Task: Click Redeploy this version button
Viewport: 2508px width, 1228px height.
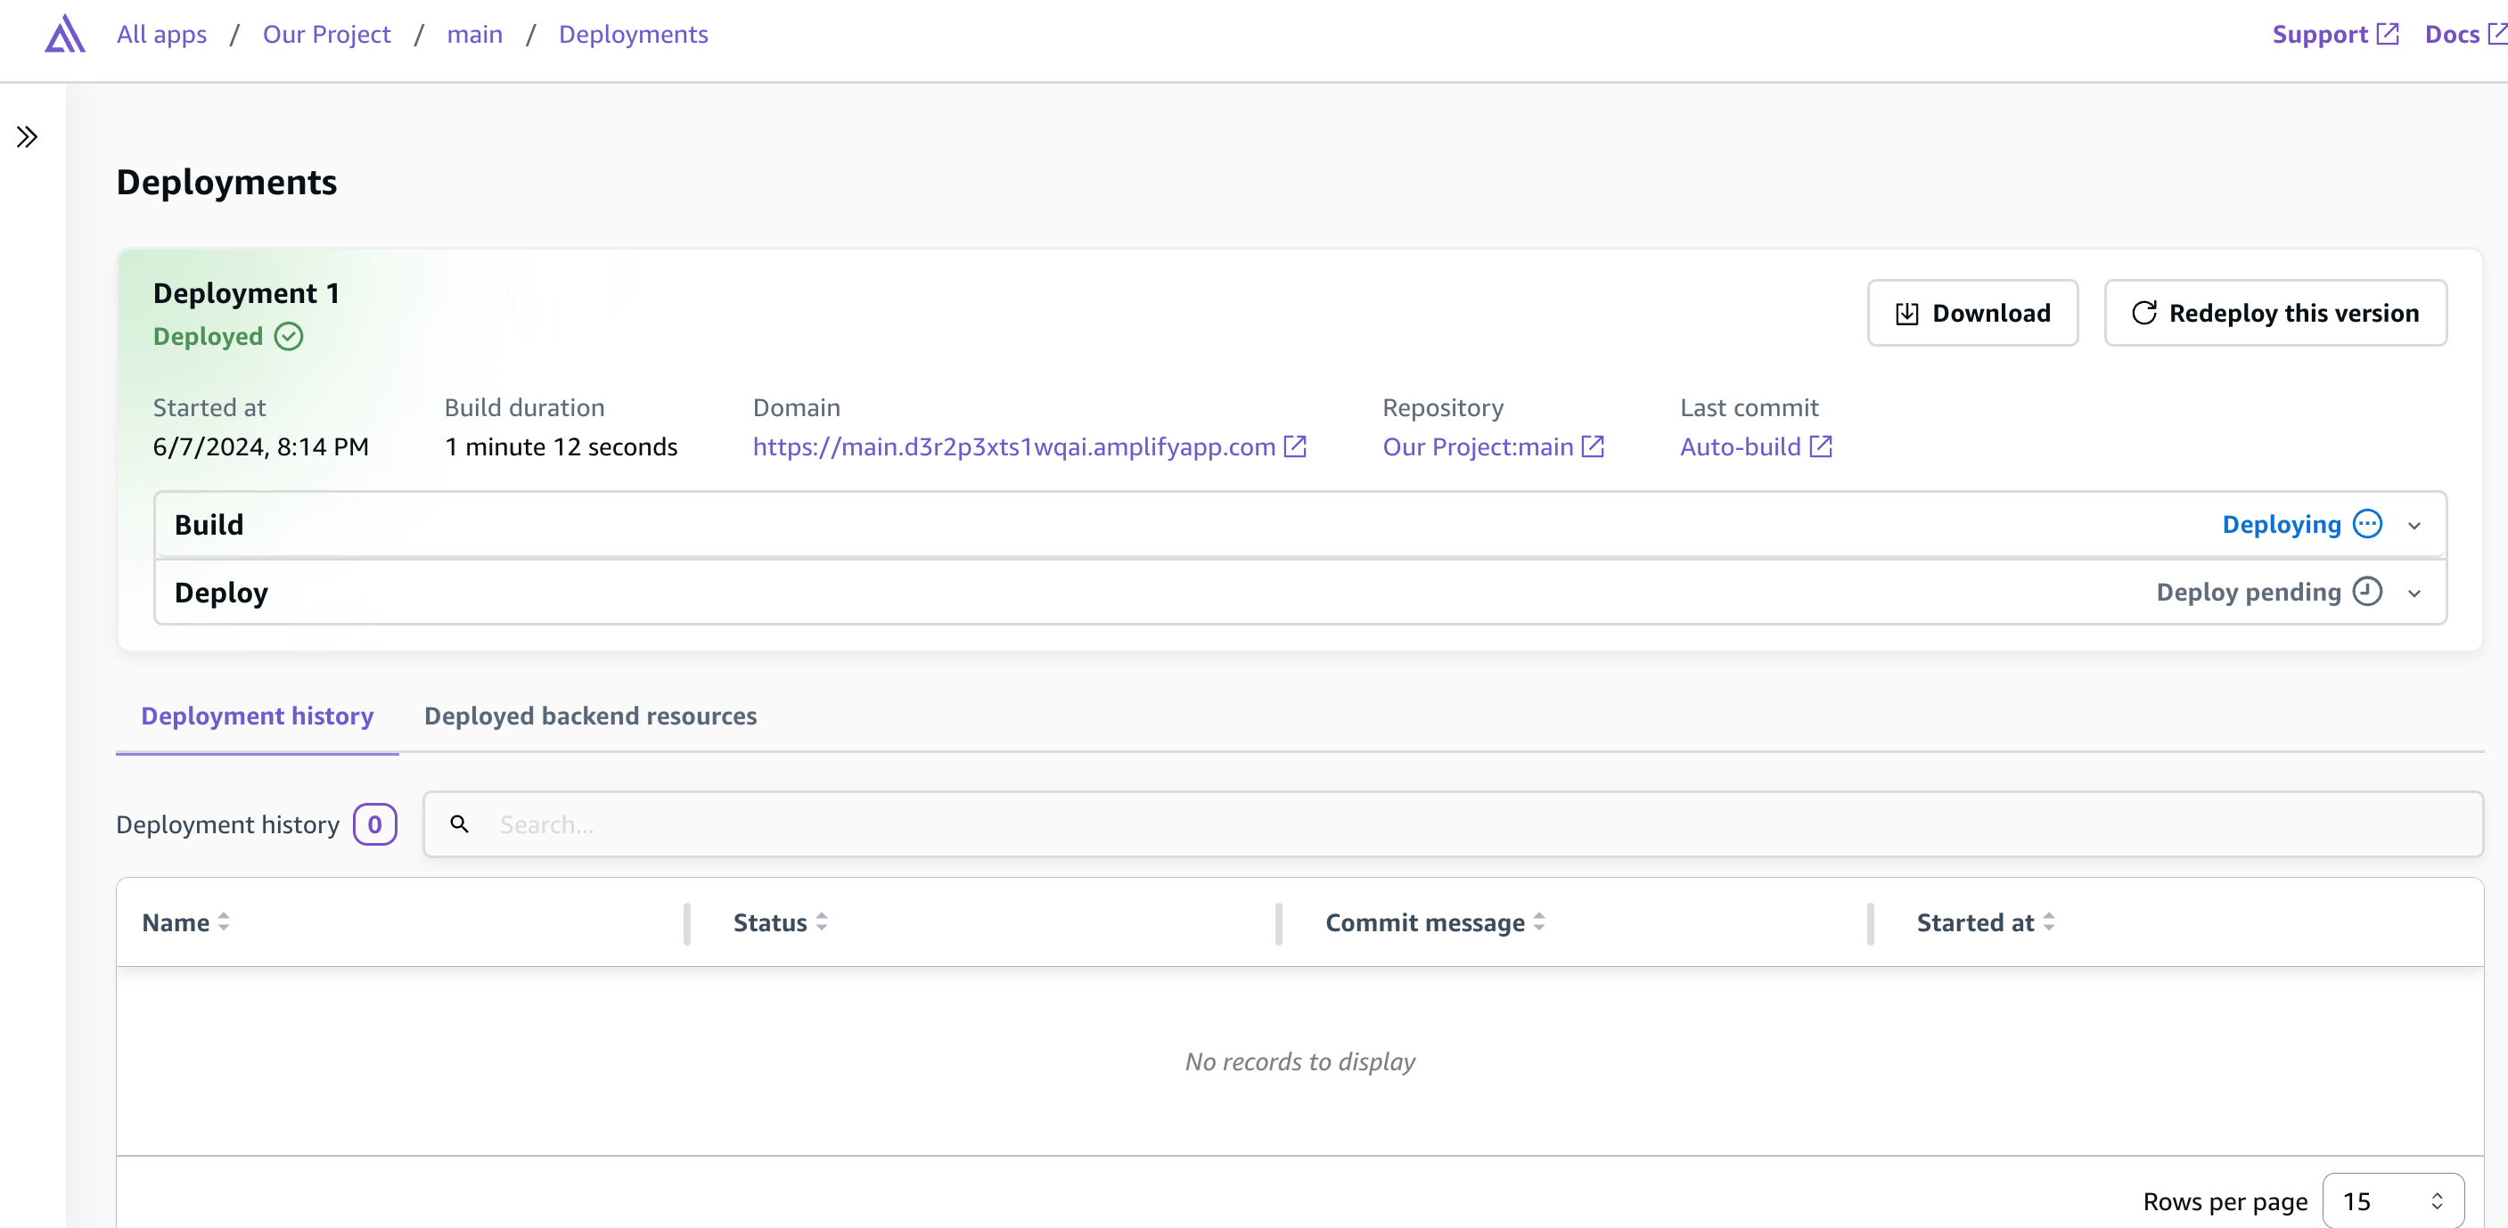Action: click(2275, 313)
